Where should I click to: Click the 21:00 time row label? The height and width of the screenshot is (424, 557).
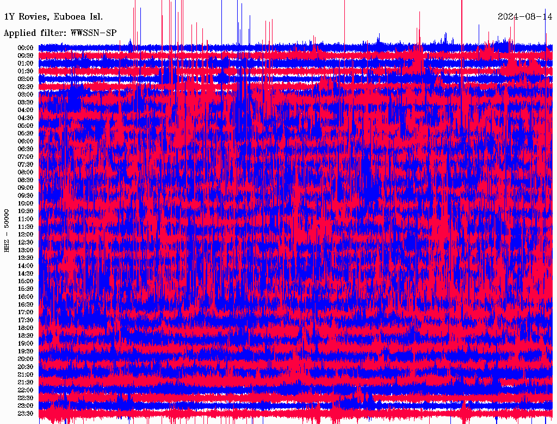26,375
